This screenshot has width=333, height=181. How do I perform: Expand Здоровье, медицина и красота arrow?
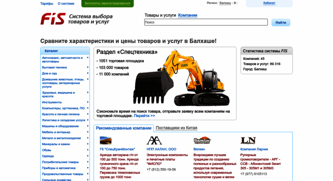(88, 92)
